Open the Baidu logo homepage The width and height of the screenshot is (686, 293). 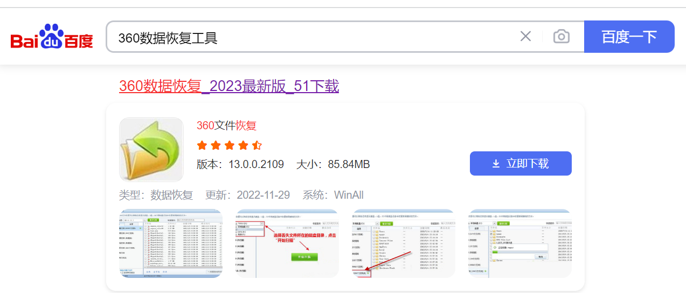(52, 37)
